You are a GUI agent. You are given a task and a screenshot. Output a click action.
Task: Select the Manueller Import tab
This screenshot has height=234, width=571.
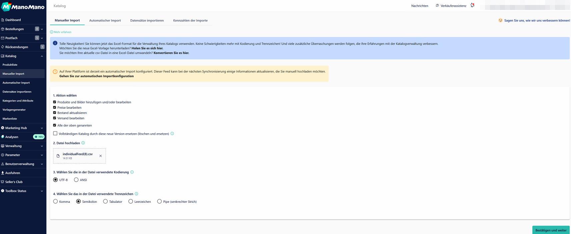coord(67,21)
